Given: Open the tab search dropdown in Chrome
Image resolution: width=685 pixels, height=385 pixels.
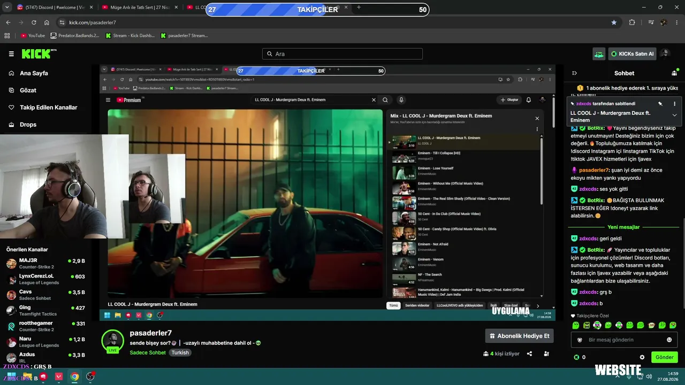Looking at the screenshot, I should [x=7, y=7].
